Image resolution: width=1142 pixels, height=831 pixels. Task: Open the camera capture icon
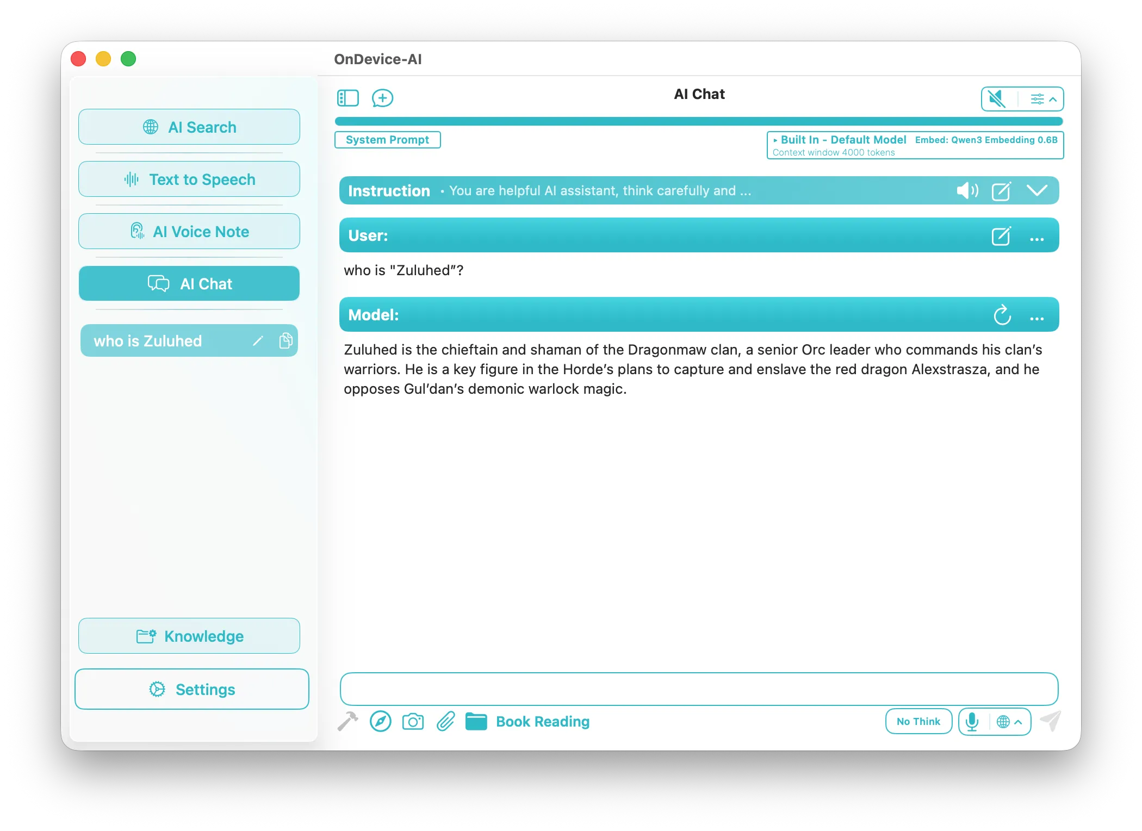(x=413, y=722)
